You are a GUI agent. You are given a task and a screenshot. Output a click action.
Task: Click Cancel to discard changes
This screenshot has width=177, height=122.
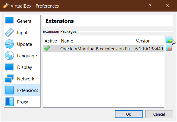click(x=159, y=114)
